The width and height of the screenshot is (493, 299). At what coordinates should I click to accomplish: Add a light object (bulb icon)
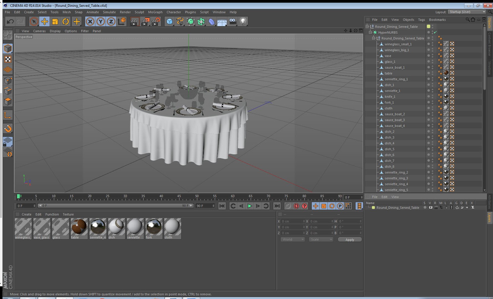pyautogui.click(x=243, y=21)
